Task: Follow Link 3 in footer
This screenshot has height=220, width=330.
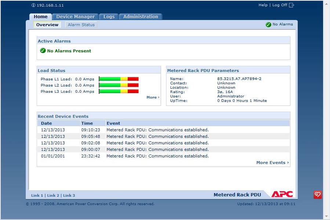Action: point(69,195)
